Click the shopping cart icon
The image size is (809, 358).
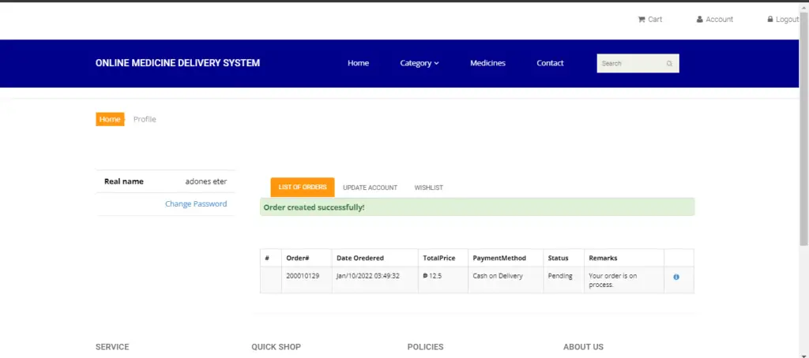pyautogui.click(x=642, y=19)
